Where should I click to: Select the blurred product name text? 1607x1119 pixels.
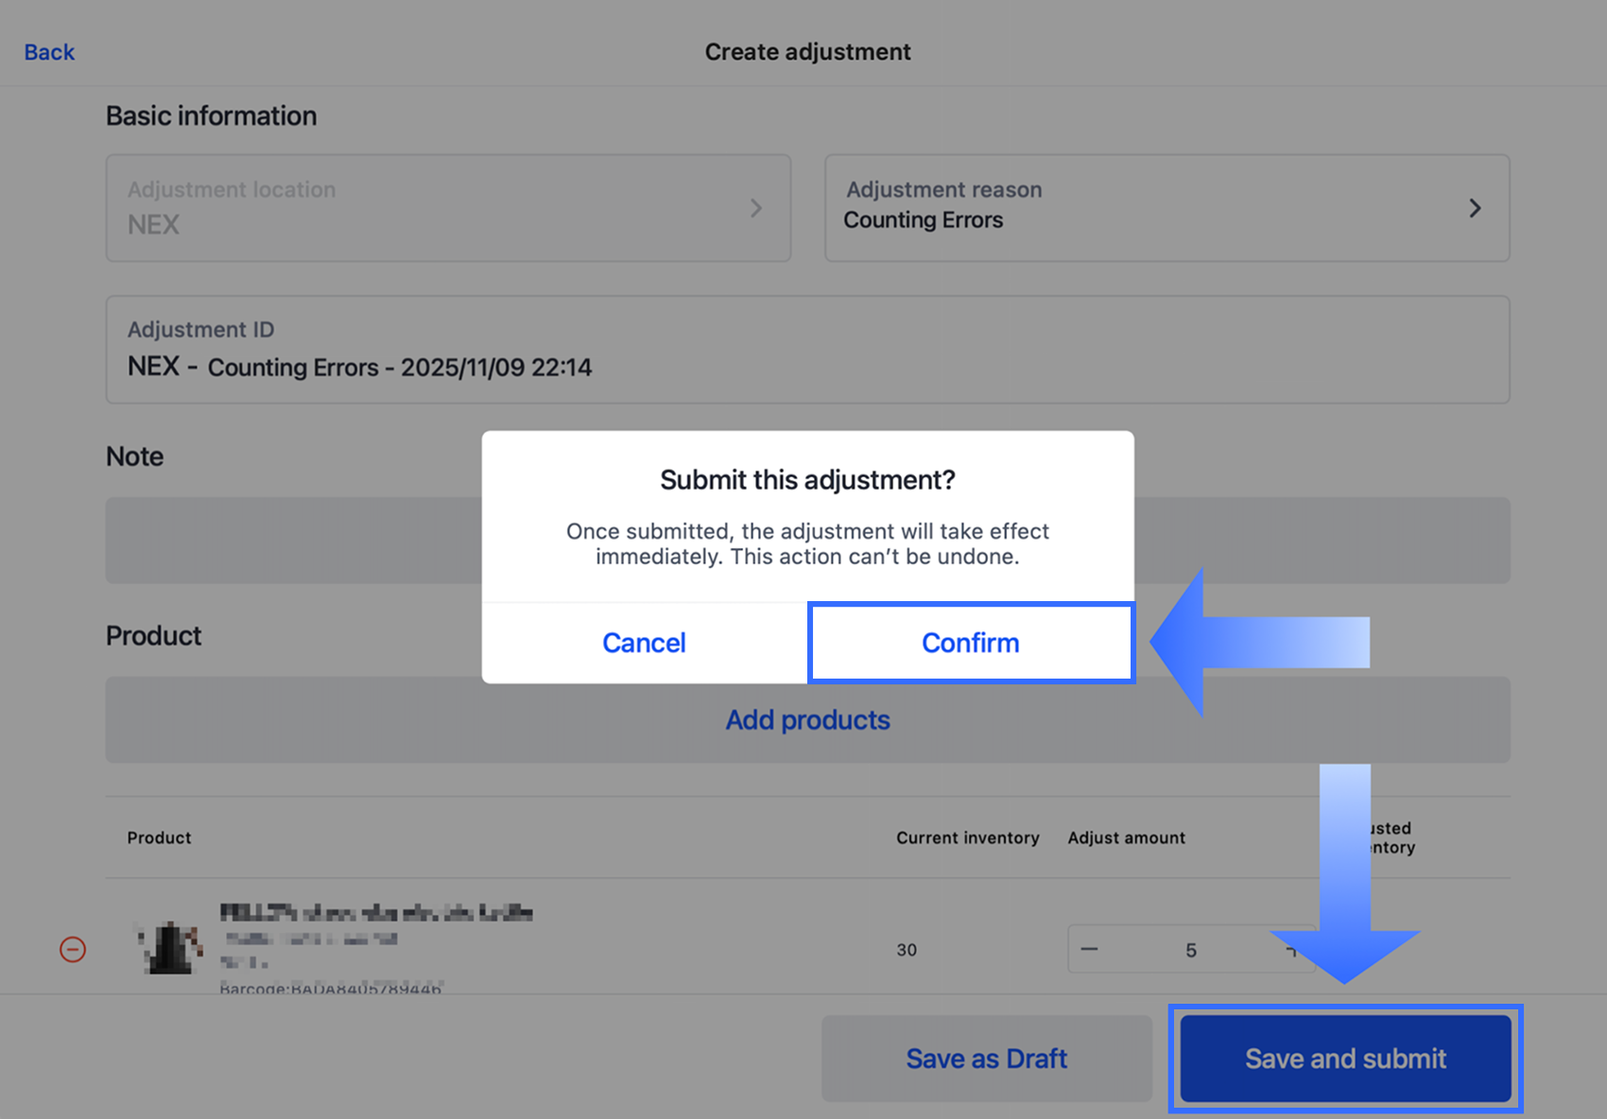[x=376, y=913]
